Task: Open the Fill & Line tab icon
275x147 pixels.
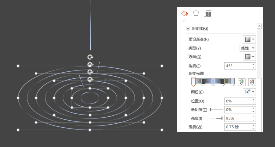Action: 184,14
